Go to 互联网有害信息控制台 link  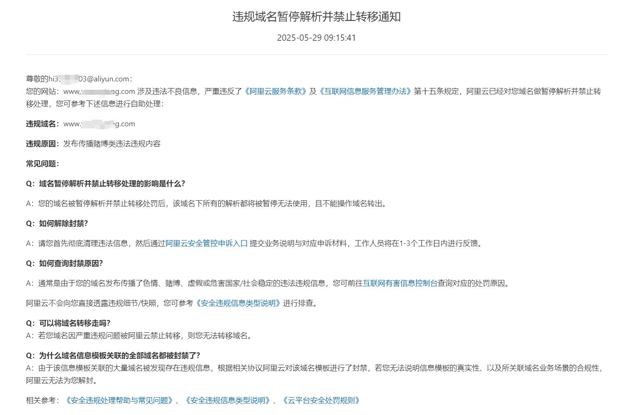400,283
